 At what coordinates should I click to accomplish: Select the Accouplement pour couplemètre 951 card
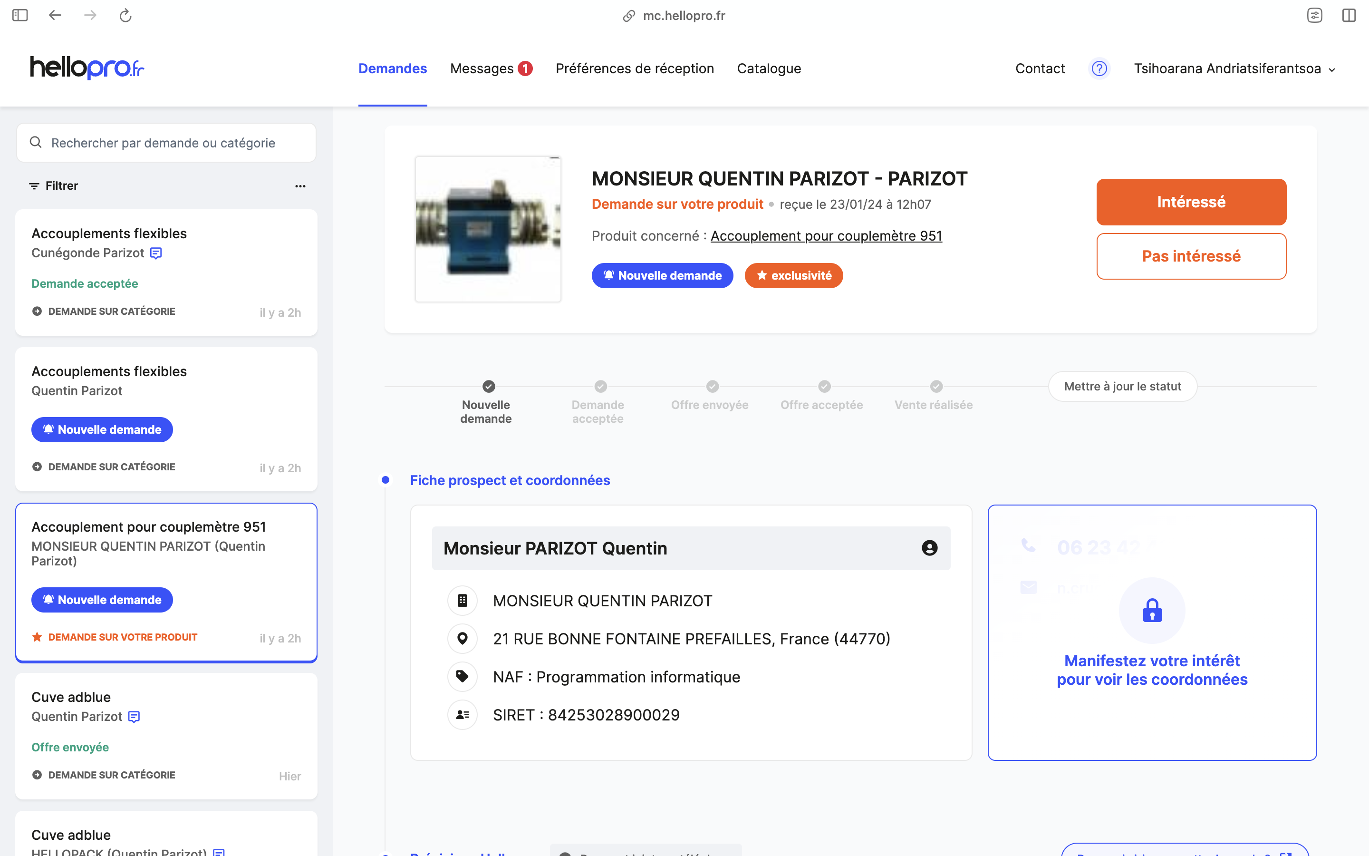pos(166,582)
